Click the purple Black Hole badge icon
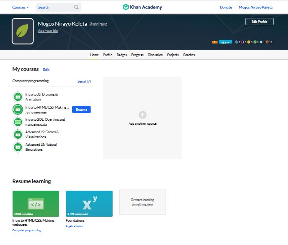This screenshot has height=245, width=288. (243, 42)
